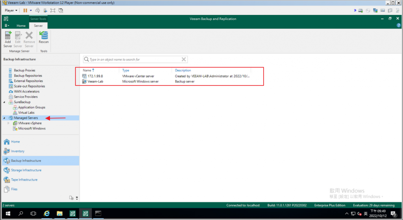Screen dimensions: 403x220
Task: Collapse the SureBackup tree node
Action: point(4,102)
